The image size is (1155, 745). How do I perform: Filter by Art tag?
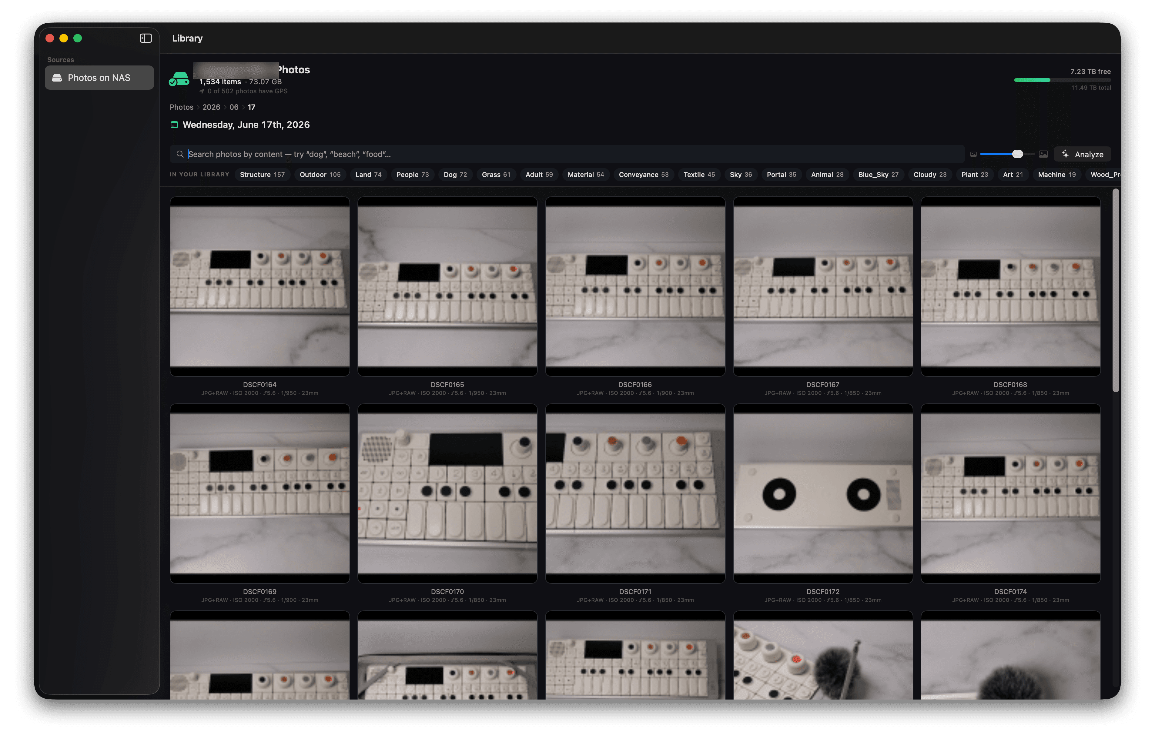pos(1013,175)
